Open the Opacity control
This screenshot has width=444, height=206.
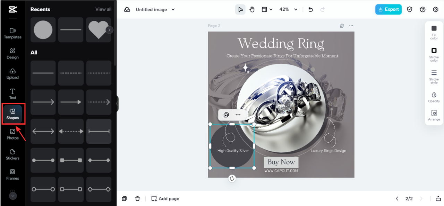click(434, 97)
